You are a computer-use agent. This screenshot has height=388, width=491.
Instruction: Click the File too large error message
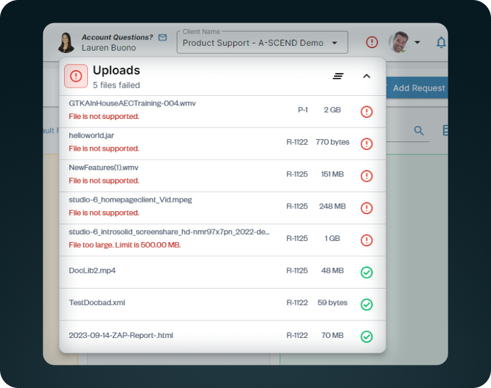pyautogui.click(x=125, y=245)
